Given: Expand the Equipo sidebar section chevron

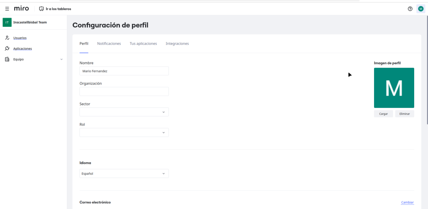Looking at the screenshot, I should tap(61, 59).
